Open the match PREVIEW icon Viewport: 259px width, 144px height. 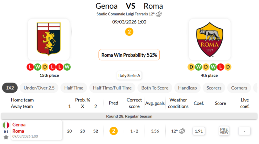coord(224,131)
